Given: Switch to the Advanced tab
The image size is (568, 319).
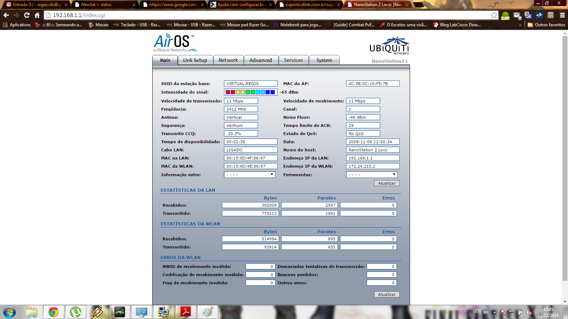Looking at the screenshot, I should point(261,60).
